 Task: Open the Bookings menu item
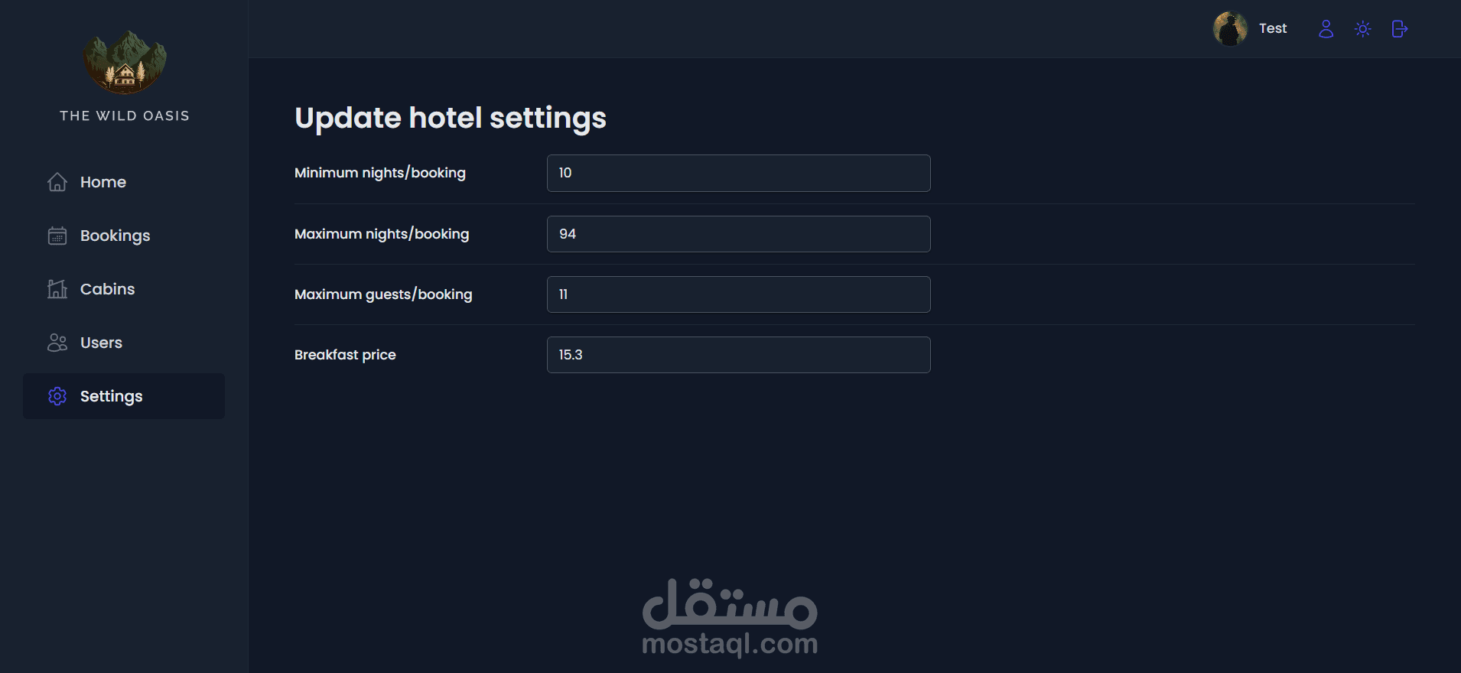click(115, 236)
